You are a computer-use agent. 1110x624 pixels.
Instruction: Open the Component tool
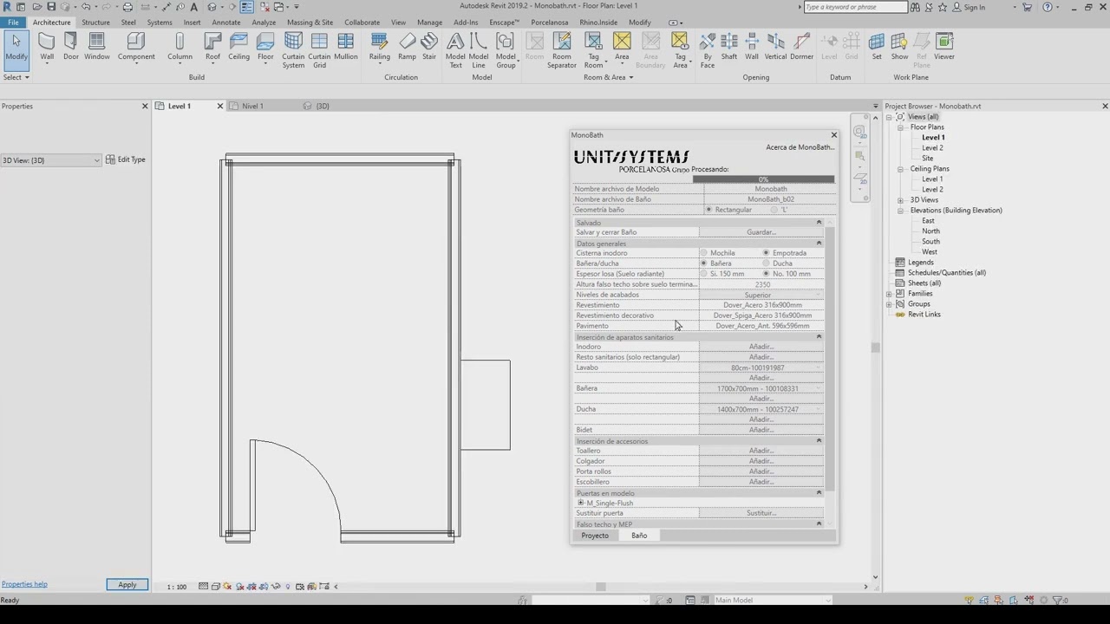pyautogui.click(x=136, y=47)
